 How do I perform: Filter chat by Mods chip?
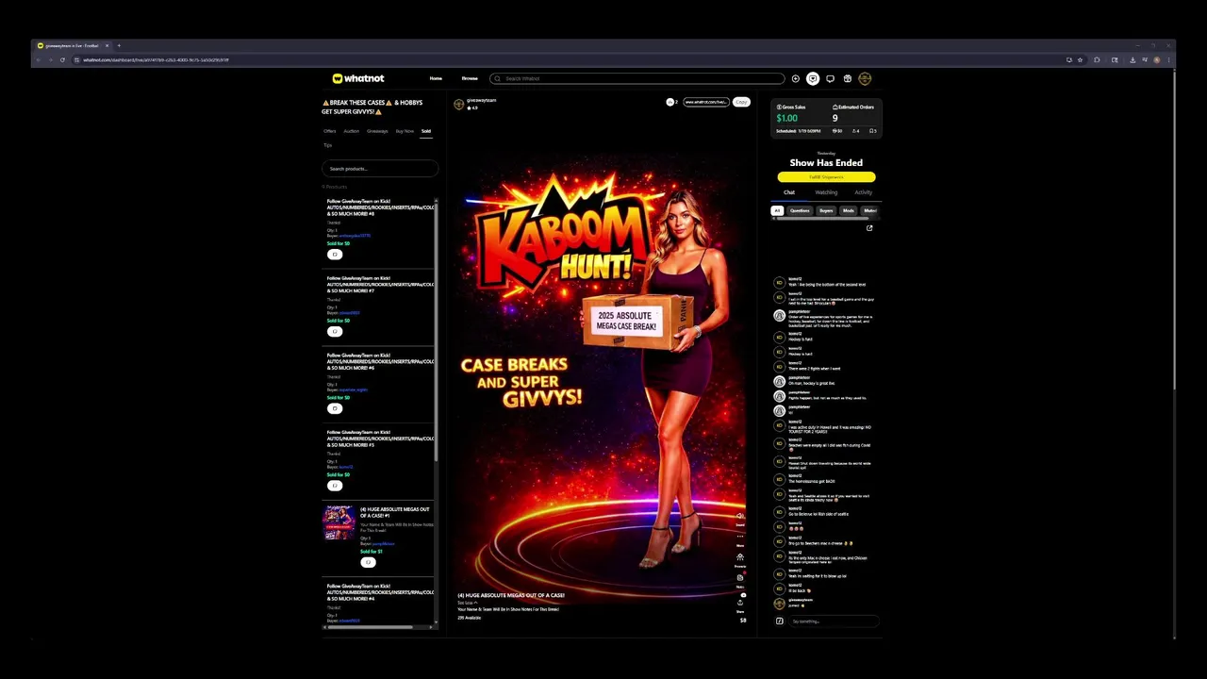(849, 211)
